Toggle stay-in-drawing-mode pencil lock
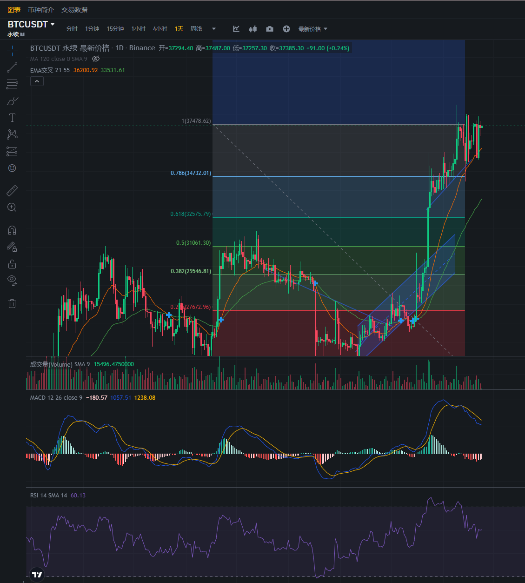This screenshot has height=583, width=525. point(12,247)
